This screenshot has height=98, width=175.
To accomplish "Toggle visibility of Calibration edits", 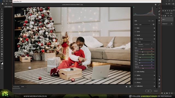I will point(154,86).
